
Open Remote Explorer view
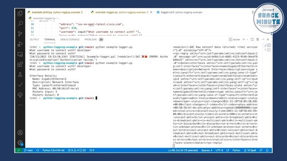[x=20, y=54]
